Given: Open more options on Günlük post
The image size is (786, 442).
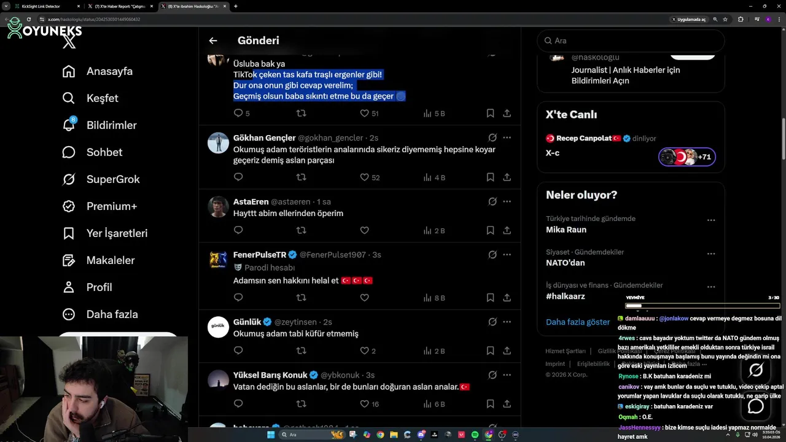Looking at the screenshot, I should tap(507, 322).
